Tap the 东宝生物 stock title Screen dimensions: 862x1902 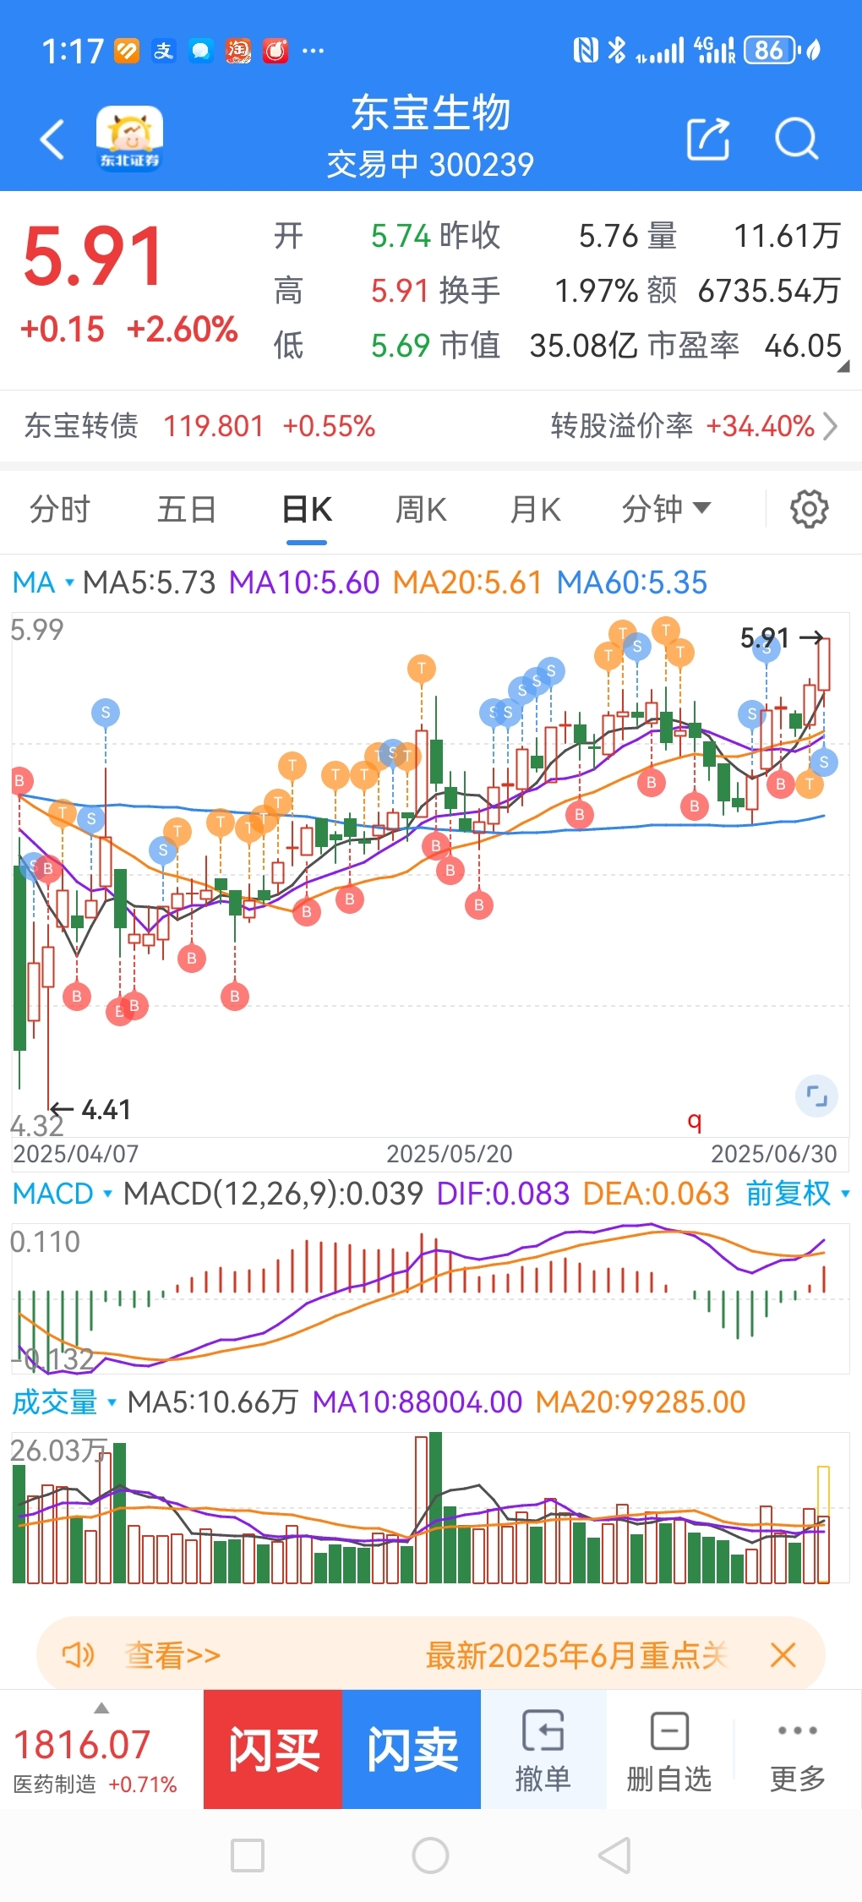pyautogui.click(x=431, y=112)
